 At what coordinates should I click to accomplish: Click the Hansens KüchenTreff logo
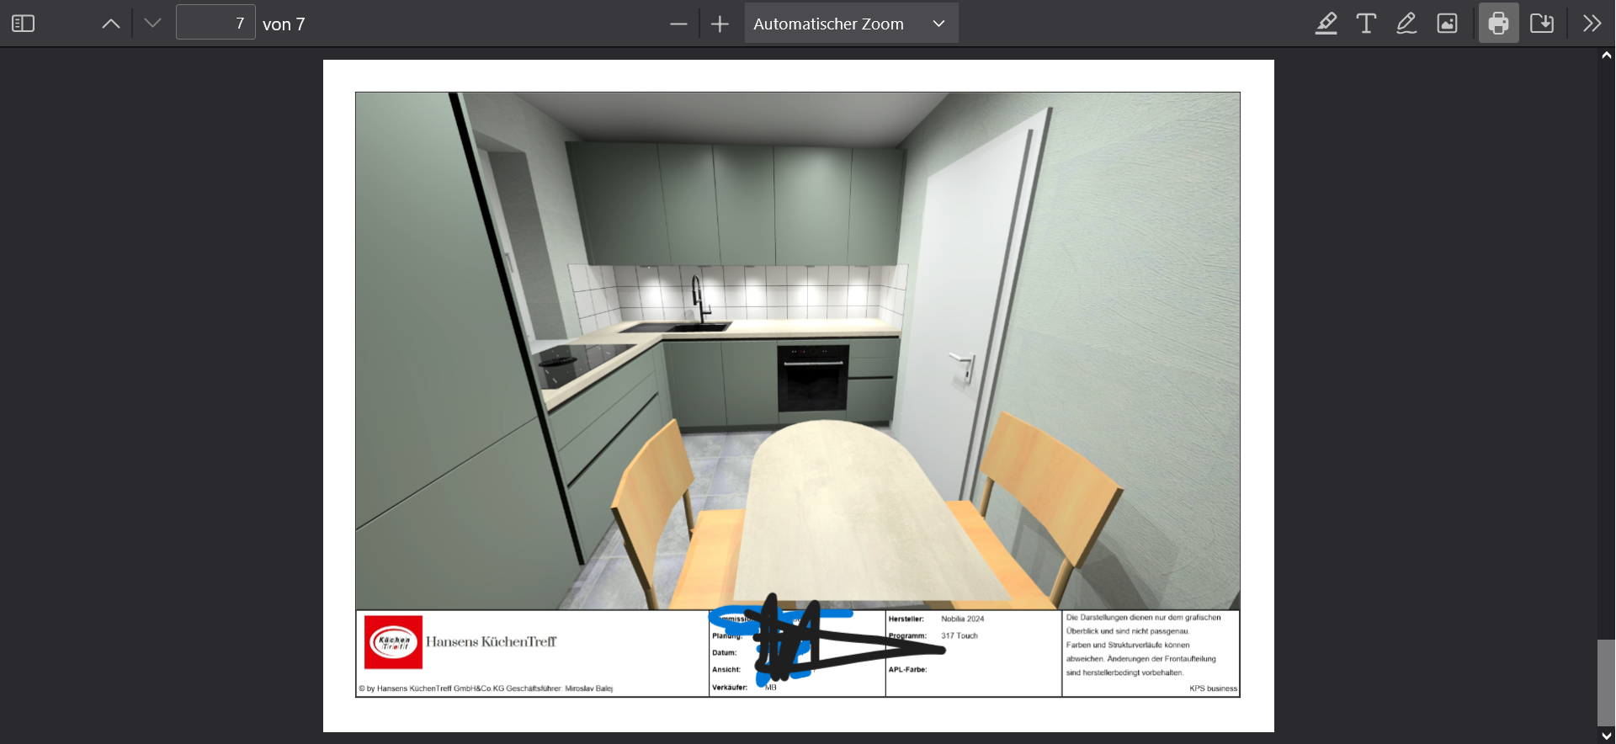393,642
